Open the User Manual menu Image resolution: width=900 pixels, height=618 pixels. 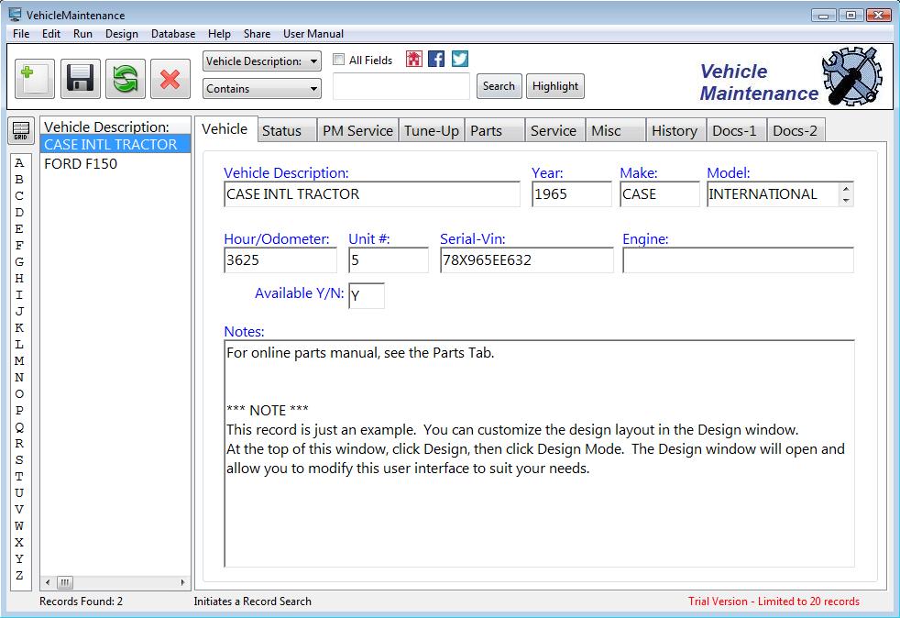coord(313,34)
